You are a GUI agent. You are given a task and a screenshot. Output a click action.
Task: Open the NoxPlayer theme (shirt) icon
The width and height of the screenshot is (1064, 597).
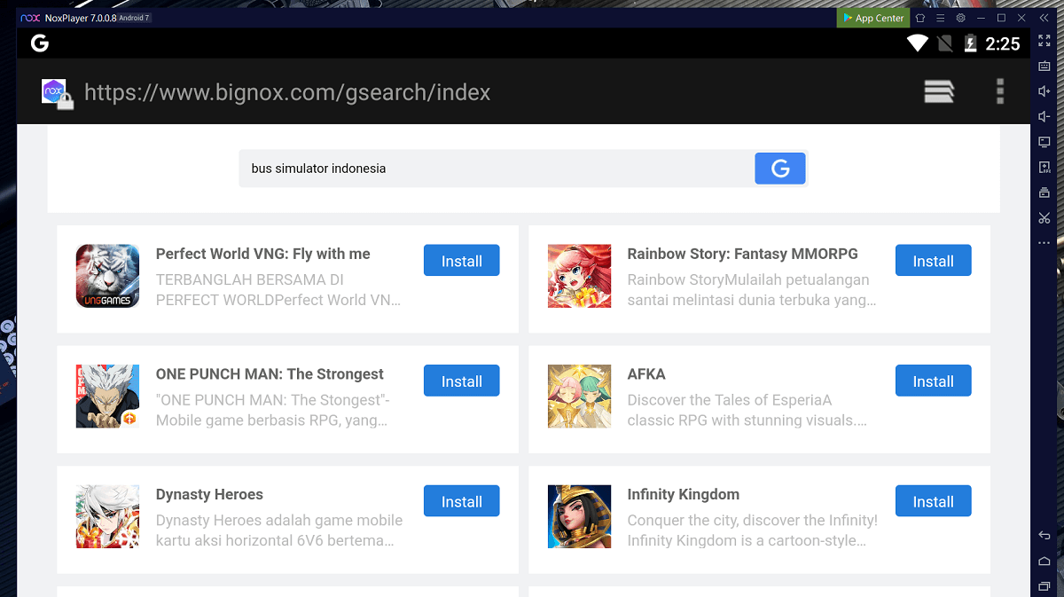(x=920, y=18)
